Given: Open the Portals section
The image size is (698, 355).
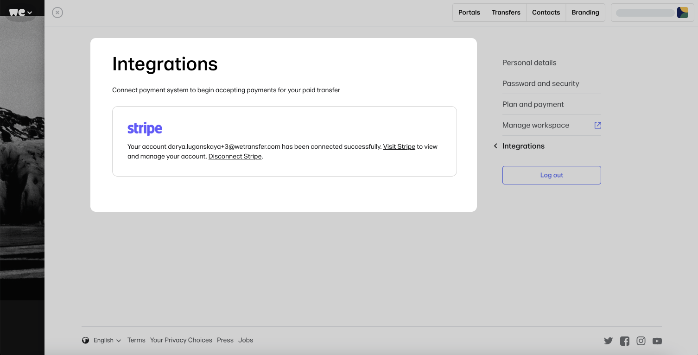Looking at the screenshot, I should coord(469,12).
